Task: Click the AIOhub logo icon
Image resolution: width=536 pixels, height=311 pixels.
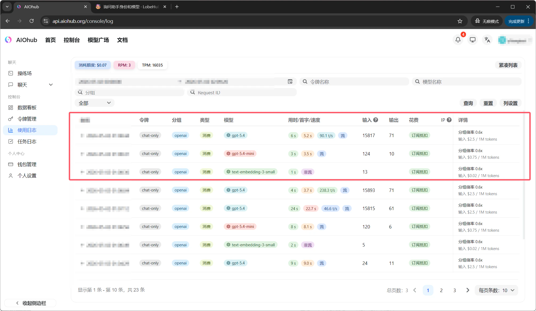Action: [x=8, y=40]
